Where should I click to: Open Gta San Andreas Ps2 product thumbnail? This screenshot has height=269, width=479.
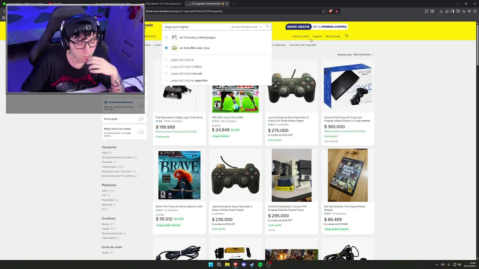pos(348,175)
